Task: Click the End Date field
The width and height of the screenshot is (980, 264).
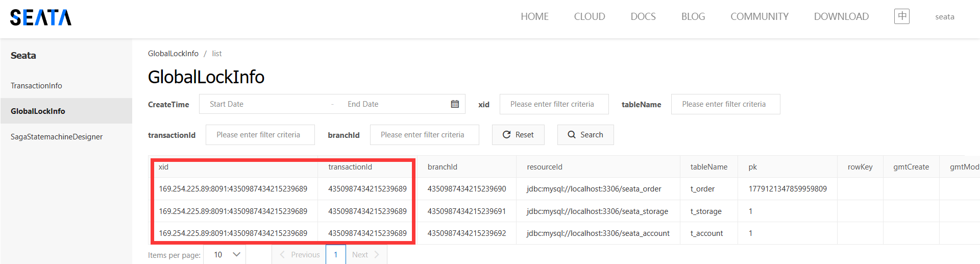Action: 393,104
